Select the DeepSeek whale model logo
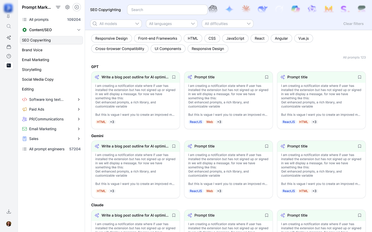The width and height of the screenshot is (372, 232). [x=263, y=9]
